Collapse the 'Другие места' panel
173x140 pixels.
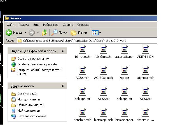click(63, 86)
